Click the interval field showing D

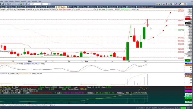45,4
